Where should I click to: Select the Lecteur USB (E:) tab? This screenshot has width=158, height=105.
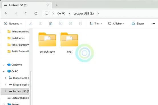click(27, 5)
